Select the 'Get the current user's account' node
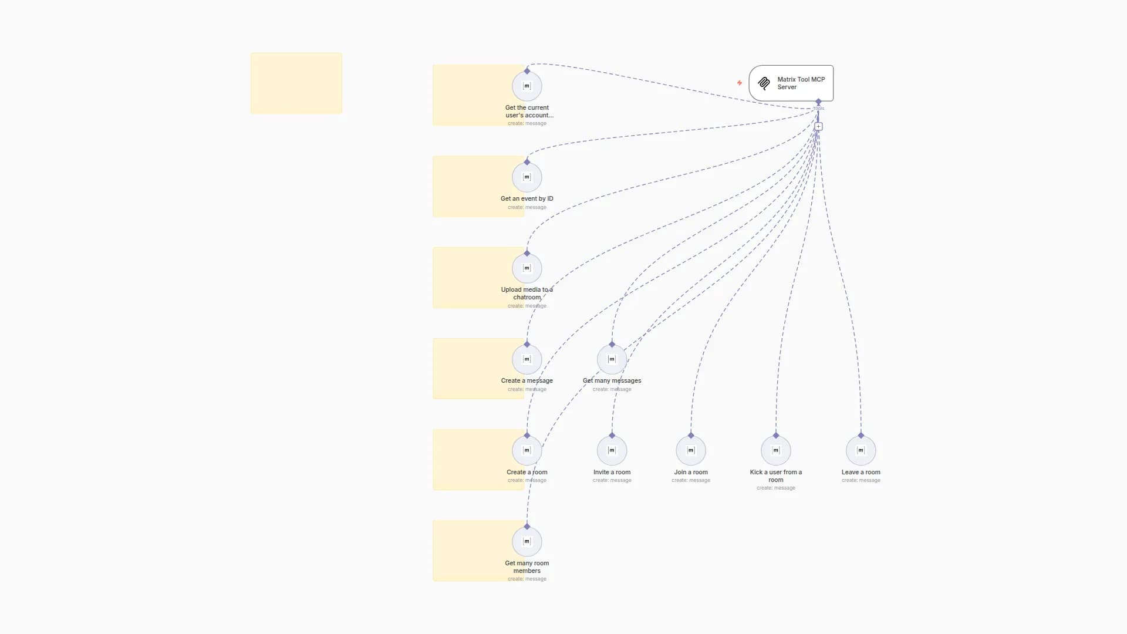 click(x=527, y=86)
